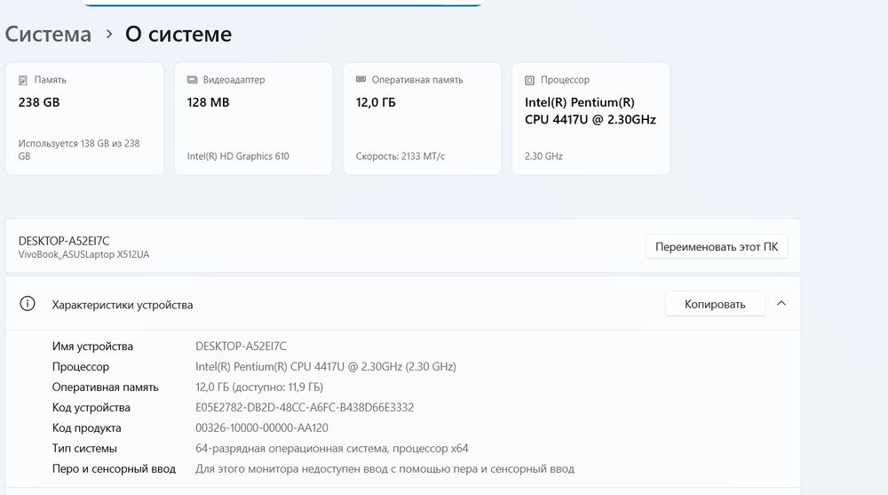Select 64-разрядная операционная система value
The image size is (888, 495).
pyautogui.click(x=332, y=448)
